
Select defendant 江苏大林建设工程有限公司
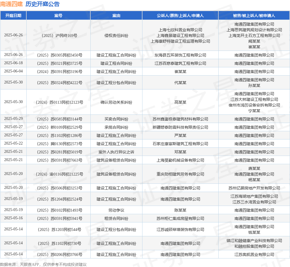(x=254, y=99)
